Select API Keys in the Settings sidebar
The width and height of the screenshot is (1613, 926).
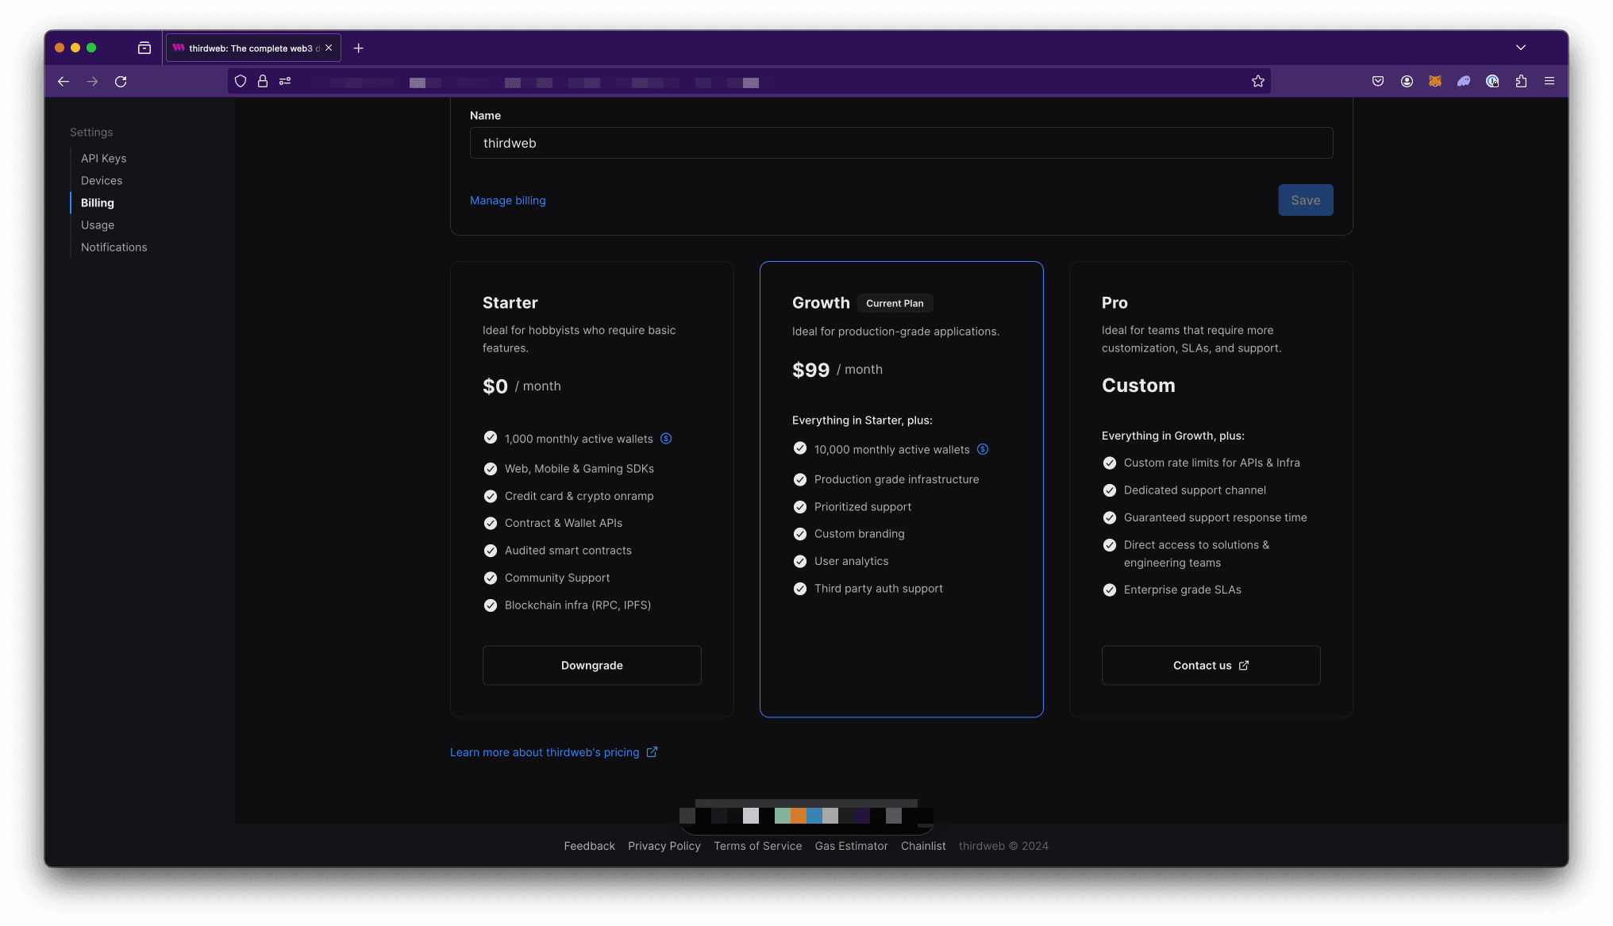tap(103, 158)
